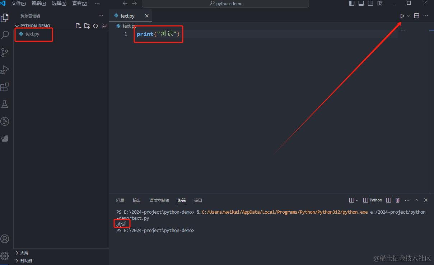This screenshot has height=265, width=434.
Task: Open the Testing flask view
Action: (5, 104)
